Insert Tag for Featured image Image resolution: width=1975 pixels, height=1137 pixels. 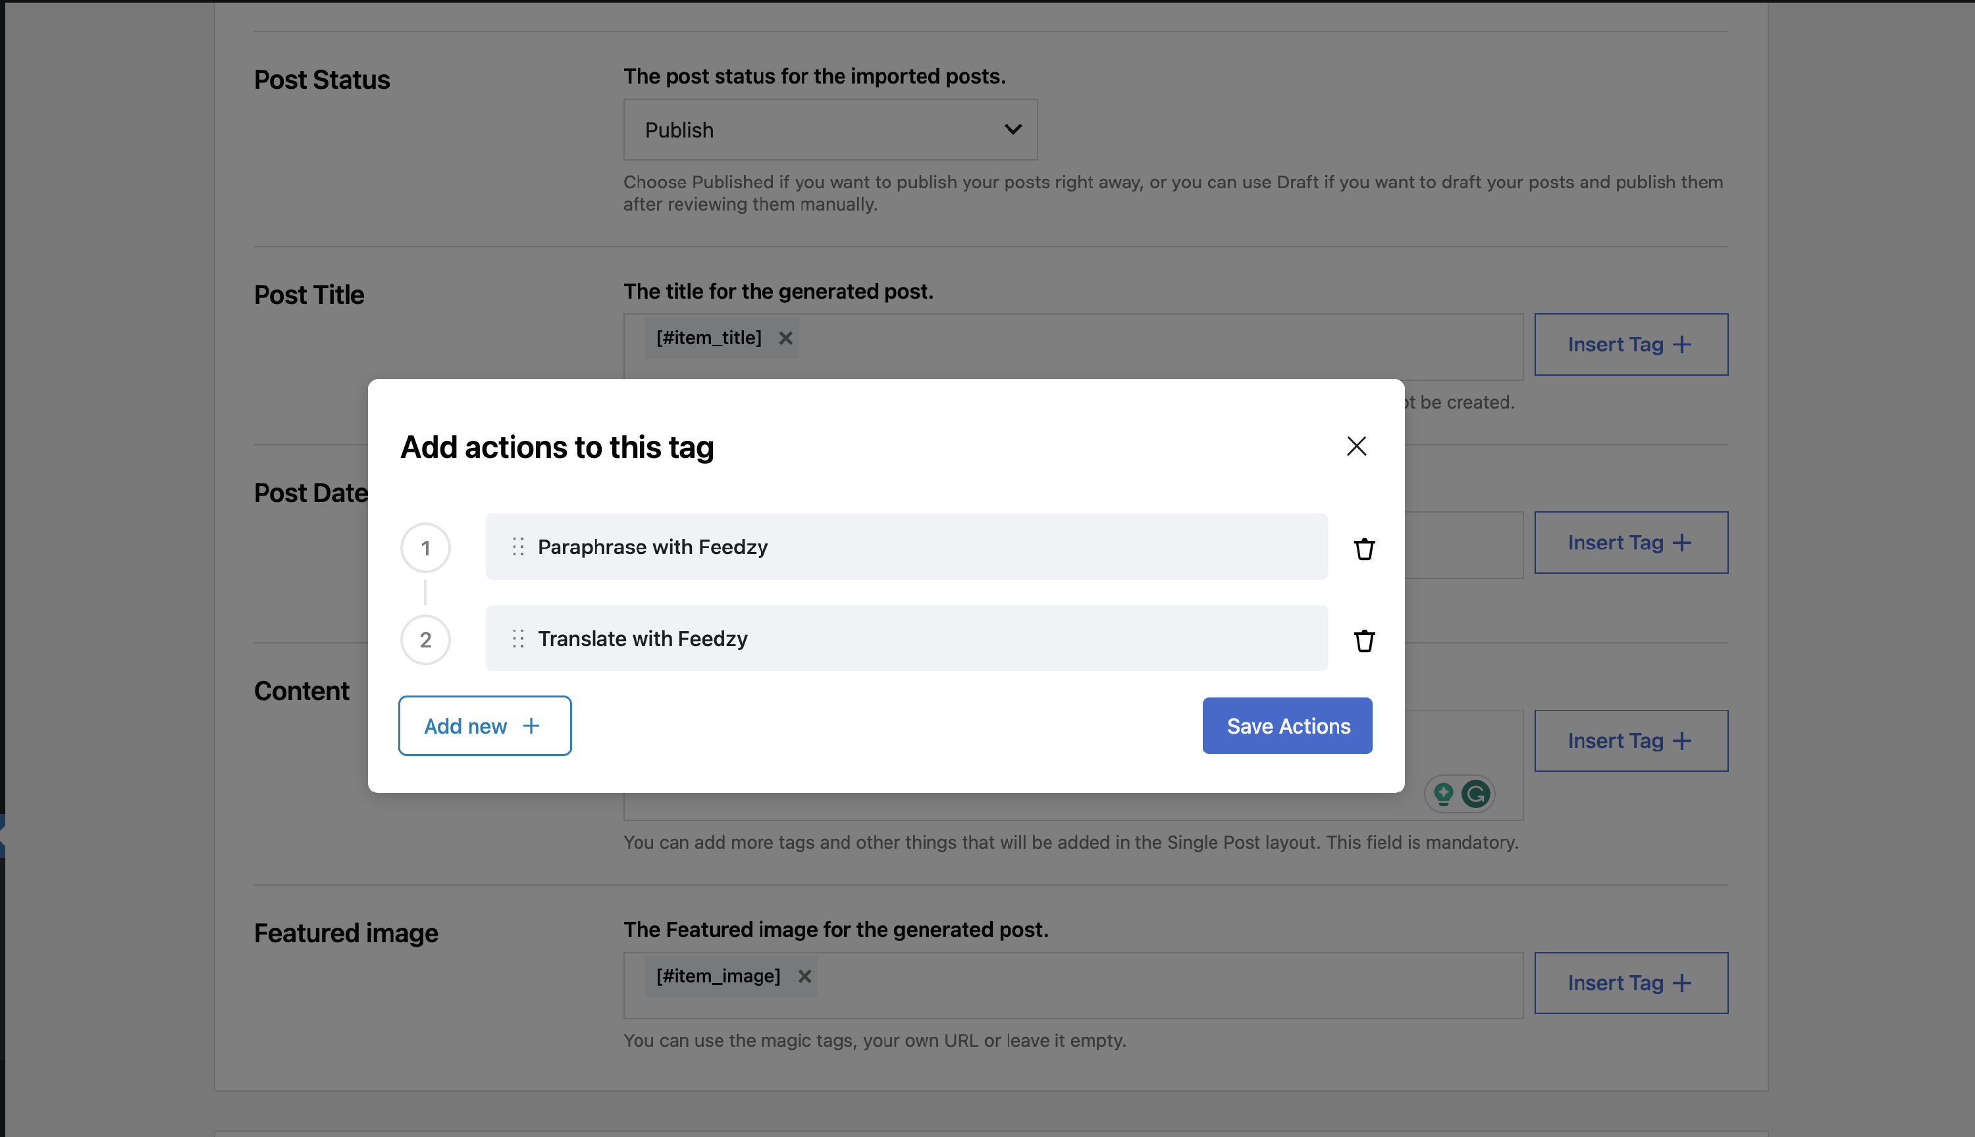(x=1631, y=982)
